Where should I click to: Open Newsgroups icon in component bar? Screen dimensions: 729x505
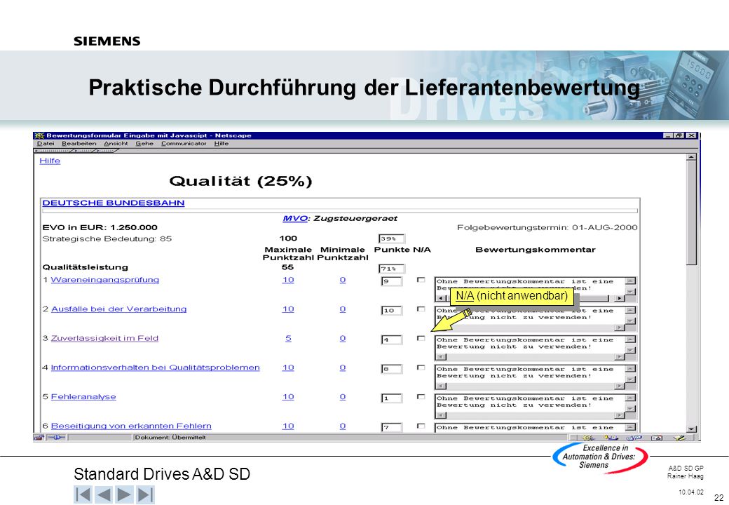(634, 438)
